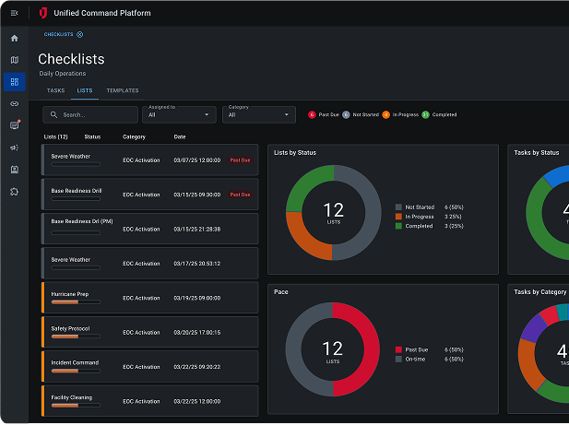Image resolution: width=569 pixels, height=425 pixels.
Task: Open the Hurricane Prep checklist
Action: point(149,298)
